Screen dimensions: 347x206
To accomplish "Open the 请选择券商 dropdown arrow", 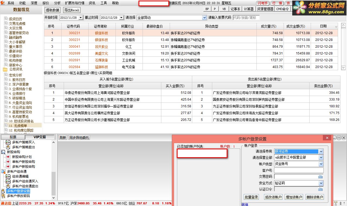I will click(321, 152).
